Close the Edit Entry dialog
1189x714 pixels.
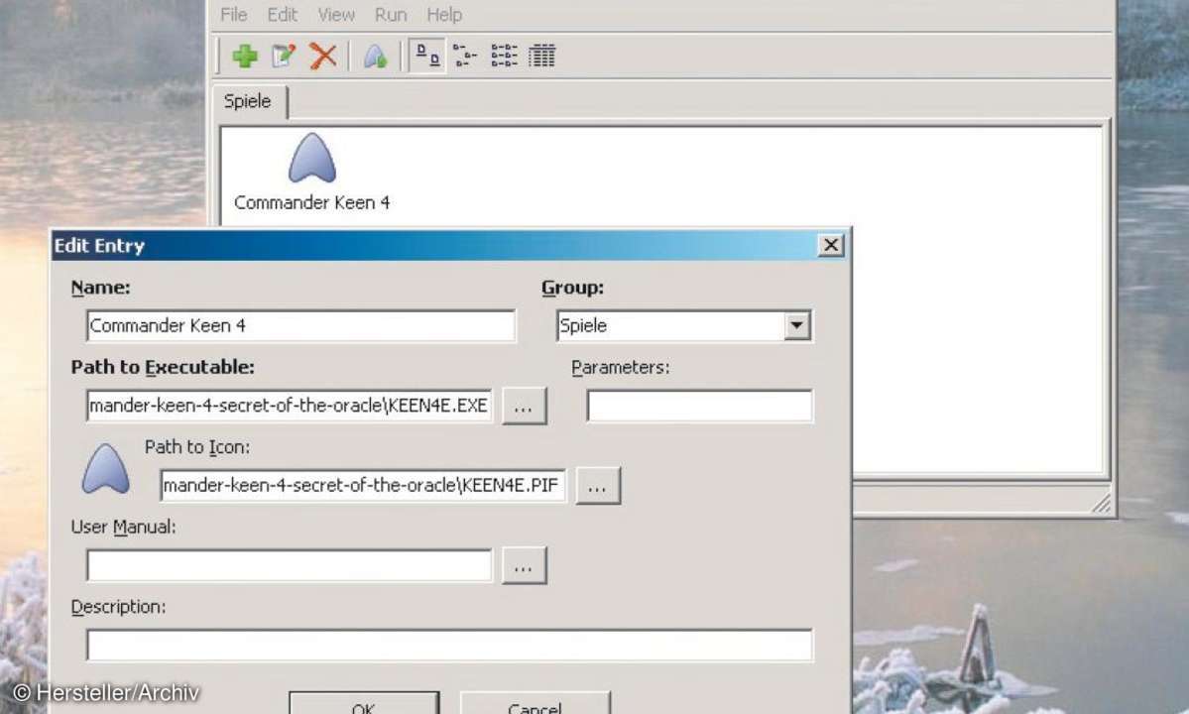pyautogui.click(x=831, y=245)
